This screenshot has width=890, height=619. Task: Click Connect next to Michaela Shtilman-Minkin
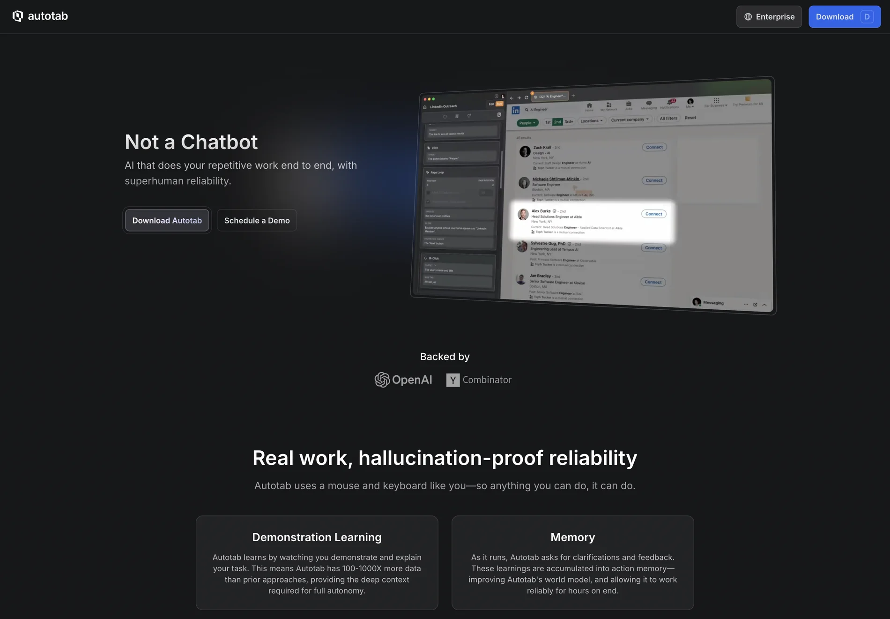tap(654, 180)
